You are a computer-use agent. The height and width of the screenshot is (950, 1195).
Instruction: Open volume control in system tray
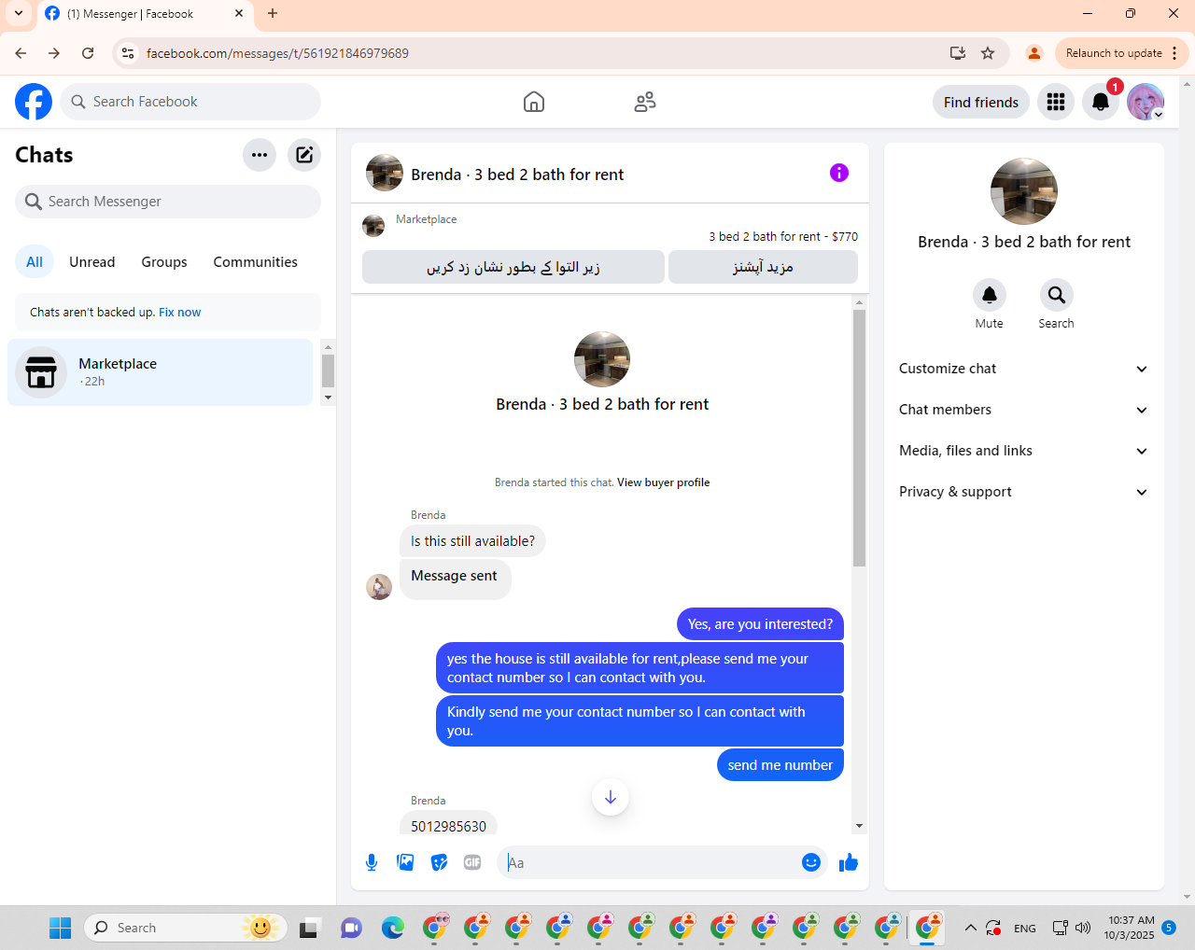tap(1083, 928)
